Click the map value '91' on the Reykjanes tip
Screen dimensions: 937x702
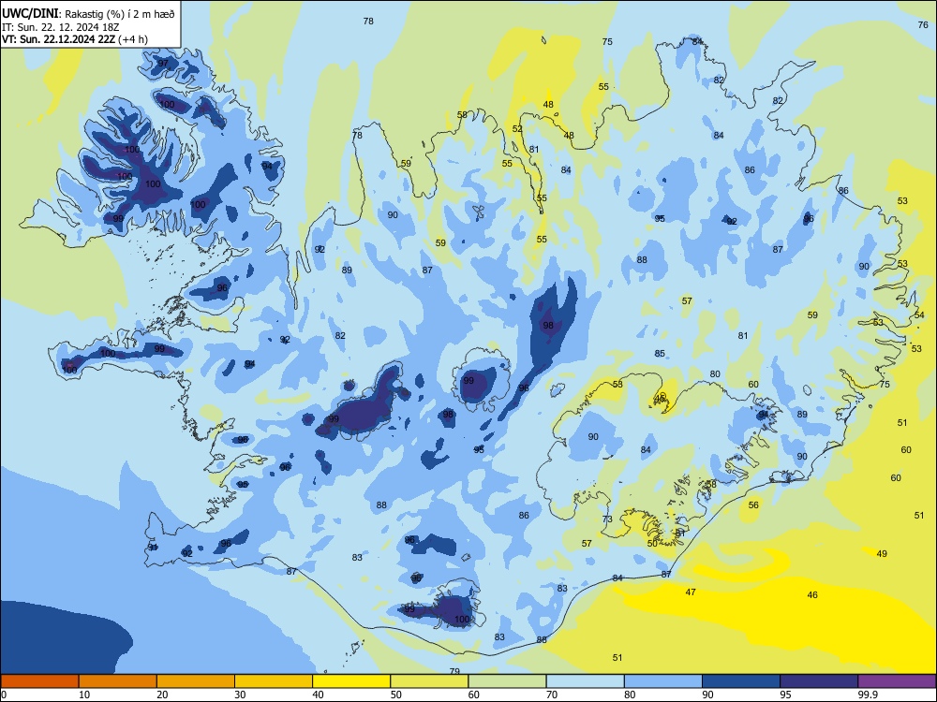click(x=153, y=548)
